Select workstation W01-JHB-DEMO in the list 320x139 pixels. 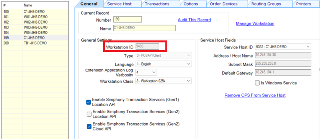click(x=35, y=17)
